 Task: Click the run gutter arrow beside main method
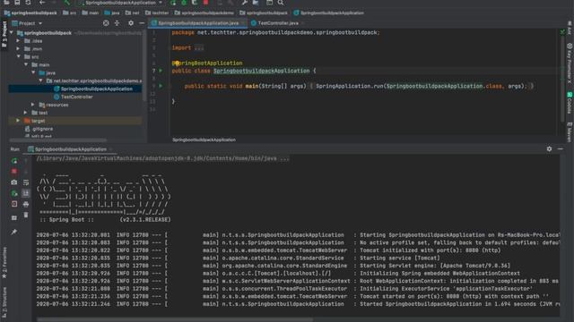(161, 86)
